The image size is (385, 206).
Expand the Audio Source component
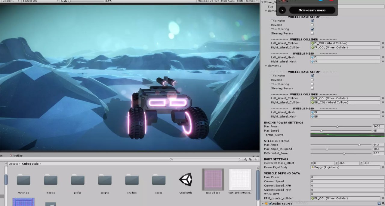(262, 204)
